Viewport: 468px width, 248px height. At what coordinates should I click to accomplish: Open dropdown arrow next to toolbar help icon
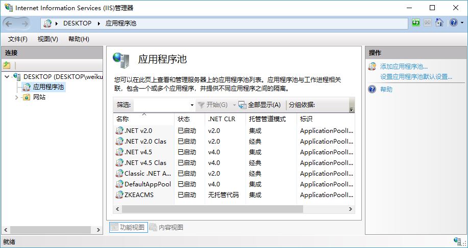coord(462,23)
